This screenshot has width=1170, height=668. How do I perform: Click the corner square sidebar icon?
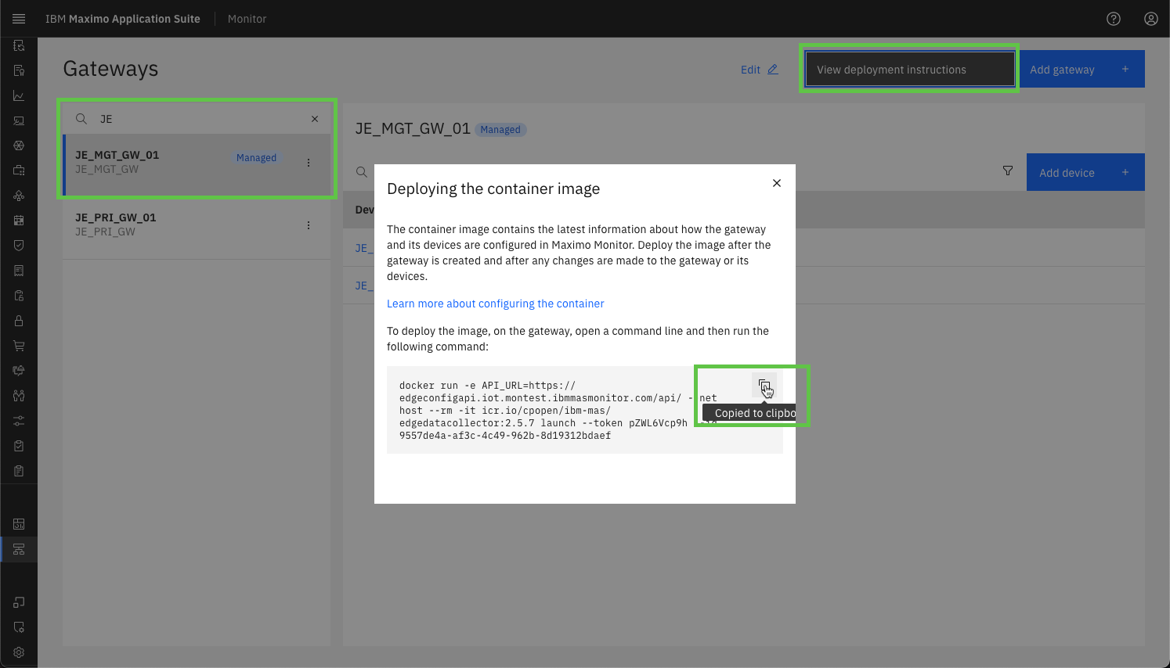pyautogui.click(x=19, y=602)
